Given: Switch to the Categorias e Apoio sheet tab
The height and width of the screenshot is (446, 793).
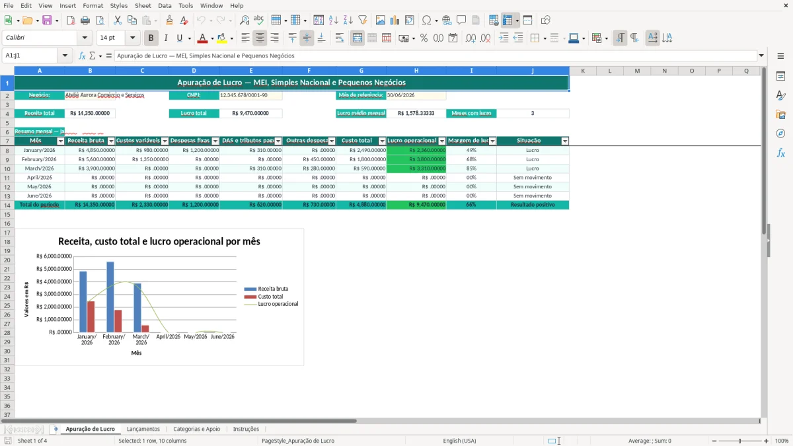Looking at the screenshot, I should coord(197,429).
